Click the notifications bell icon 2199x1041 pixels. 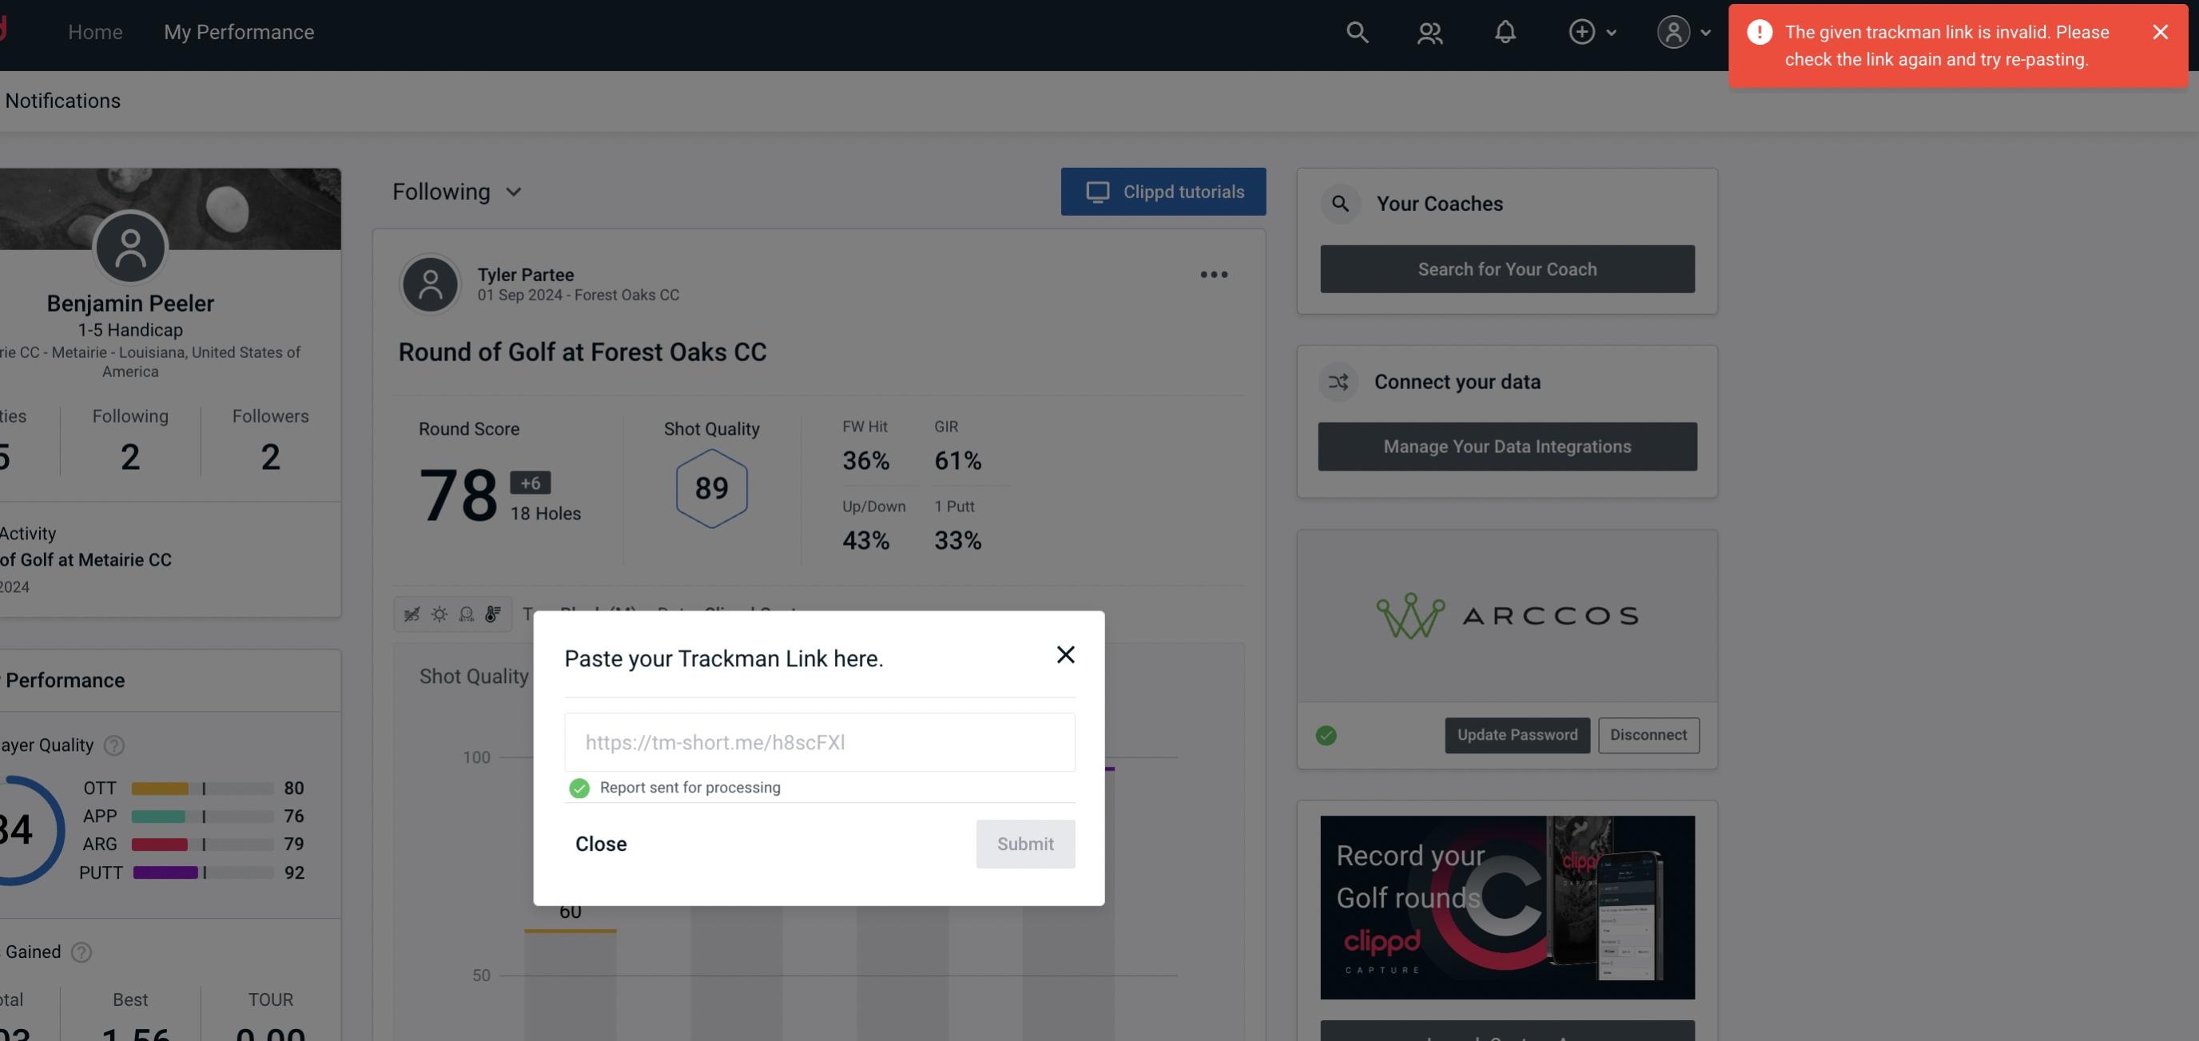click(1505, 31)
